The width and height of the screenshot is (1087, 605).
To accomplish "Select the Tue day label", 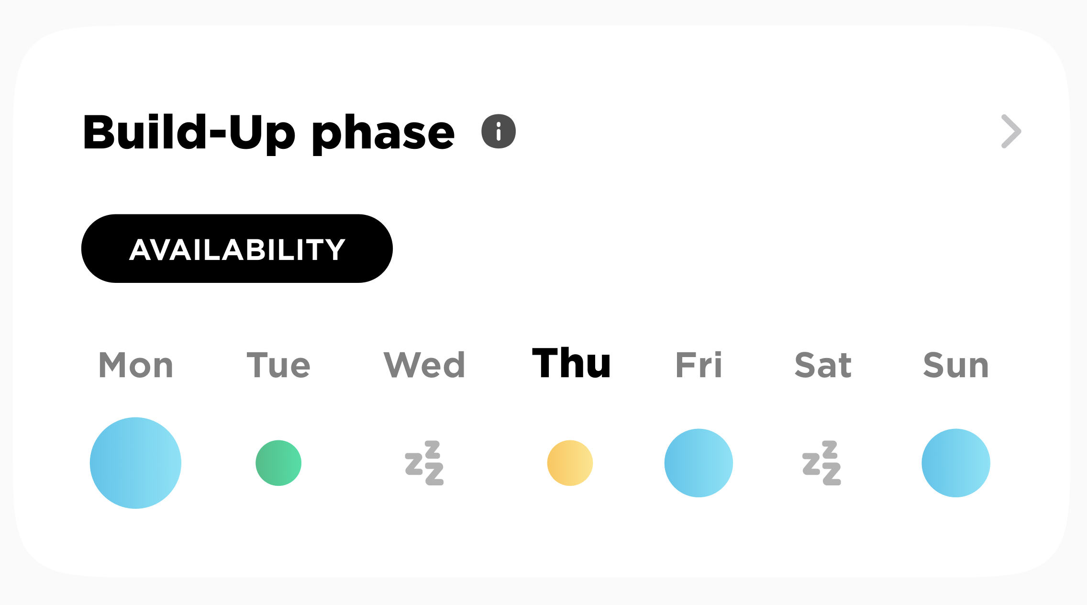I will point(278,365).
